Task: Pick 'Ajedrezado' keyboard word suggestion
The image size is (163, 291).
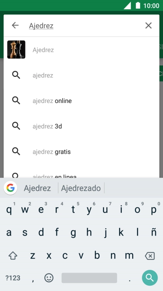Action: pyautogui.click(x=81, y=188)
